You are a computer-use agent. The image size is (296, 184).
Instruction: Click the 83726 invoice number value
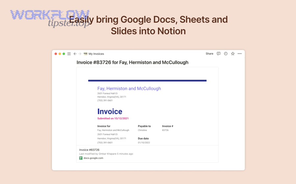coord(165,130)
